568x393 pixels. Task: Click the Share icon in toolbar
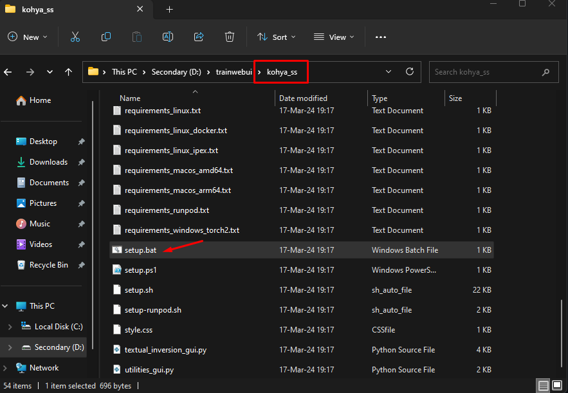[x=199, y=37]
